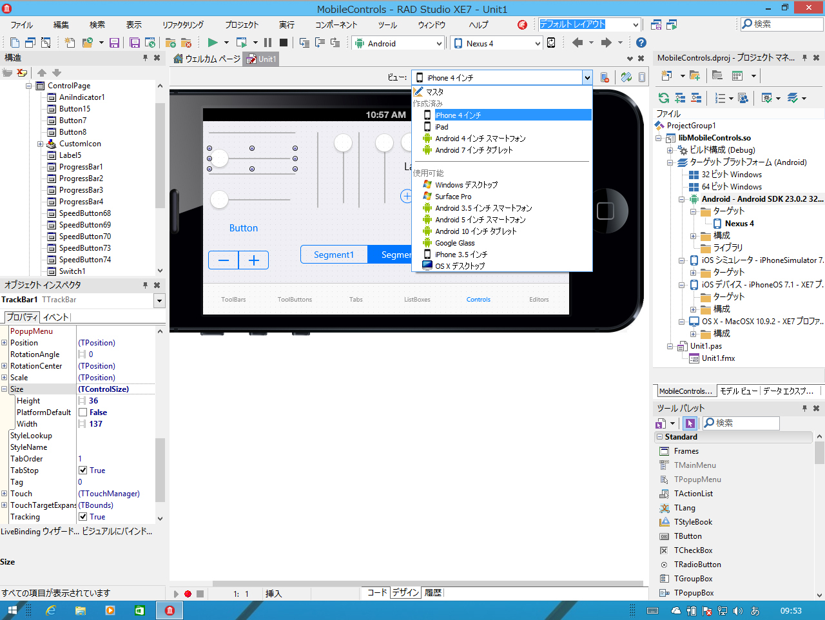This screenshot has width=825, height=620.
Task: Move selected structure item up
Action: tap(42, 73)
